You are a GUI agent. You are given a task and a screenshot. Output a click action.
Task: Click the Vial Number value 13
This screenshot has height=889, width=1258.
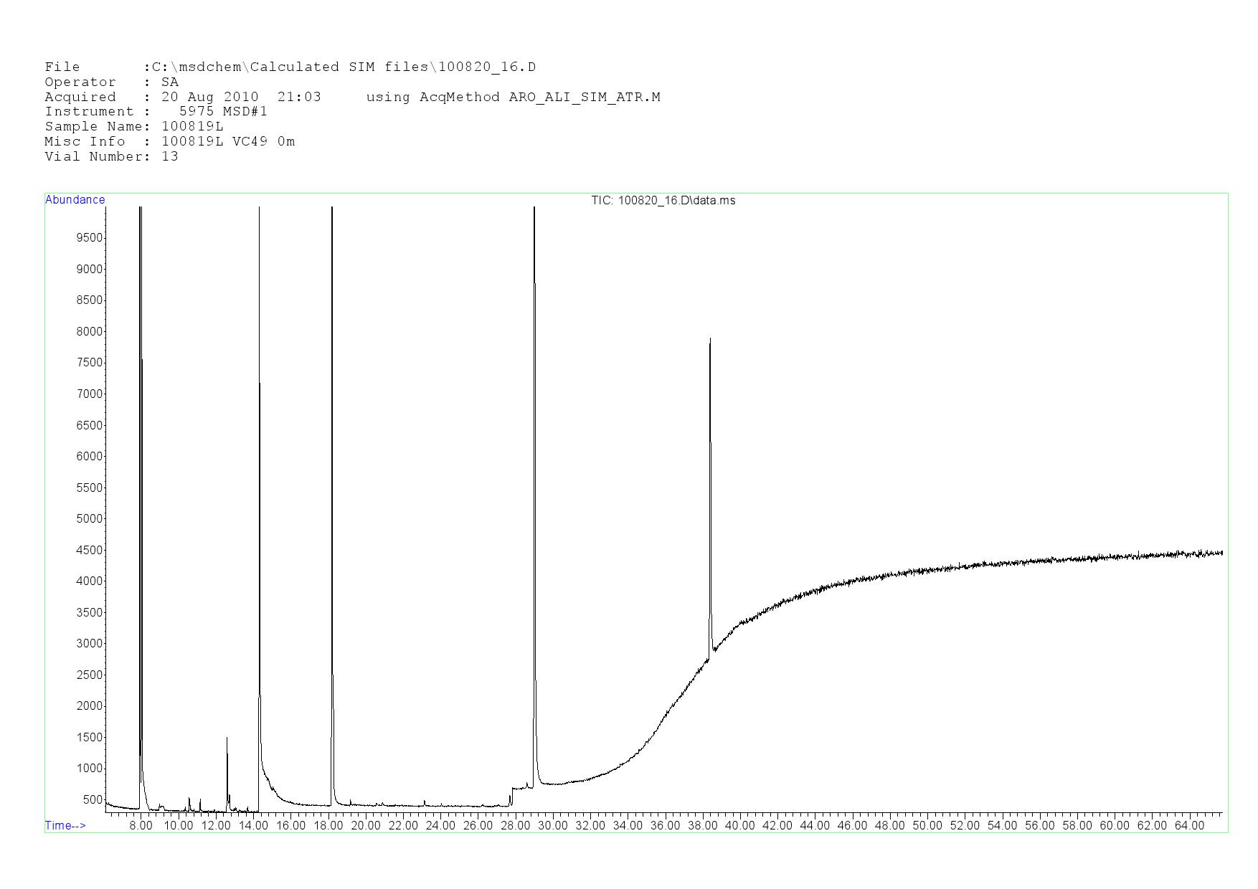[x=170, y=157]
